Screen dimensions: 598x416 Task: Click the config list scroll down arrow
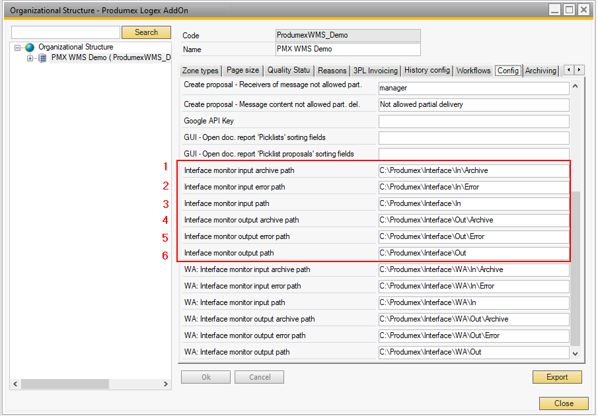point(575,354)
